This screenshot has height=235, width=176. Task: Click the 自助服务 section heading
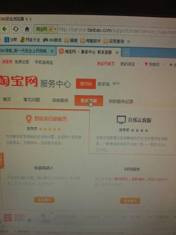pyautogui.click(x=132, y=169)
